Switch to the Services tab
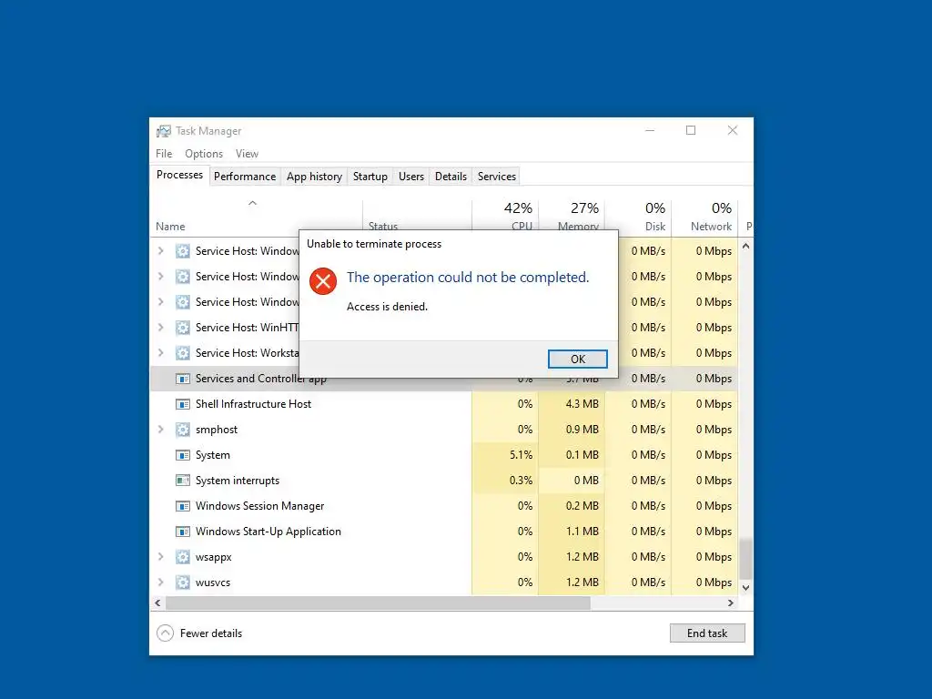Screen dimensions: 932x699 pos(496,177)
